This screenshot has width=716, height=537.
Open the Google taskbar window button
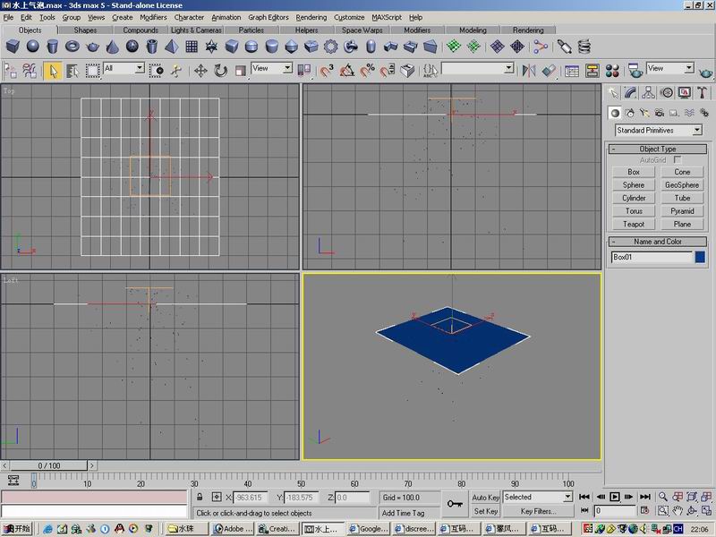tap(368, 529)
